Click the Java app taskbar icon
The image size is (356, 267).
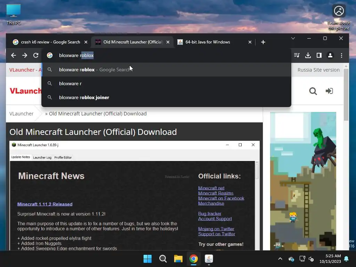point(209,259)
